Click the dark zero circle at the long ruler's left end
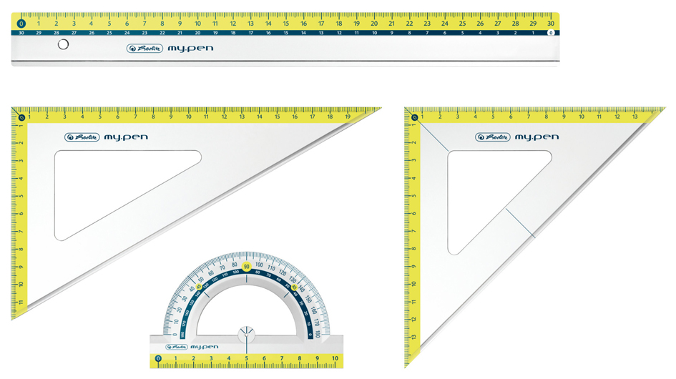 [21, 24]
